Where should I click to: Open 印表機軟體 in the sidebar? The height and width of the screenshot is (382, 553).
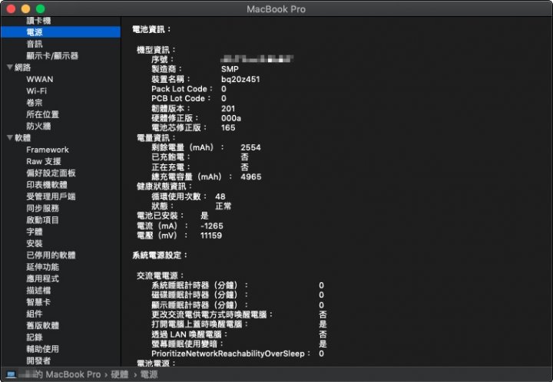point(47,185)
